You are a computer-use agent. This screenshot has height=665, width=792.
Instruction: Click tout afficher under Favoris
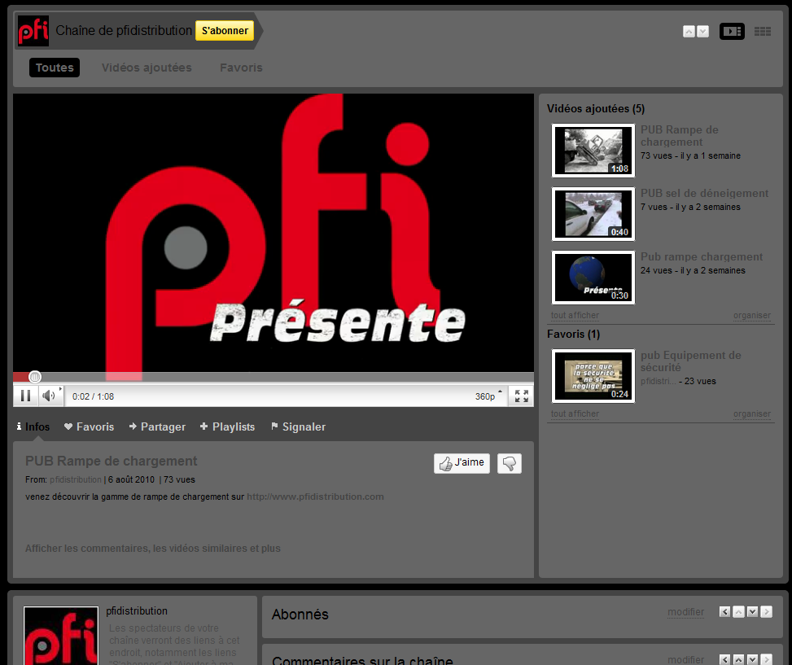575,413
